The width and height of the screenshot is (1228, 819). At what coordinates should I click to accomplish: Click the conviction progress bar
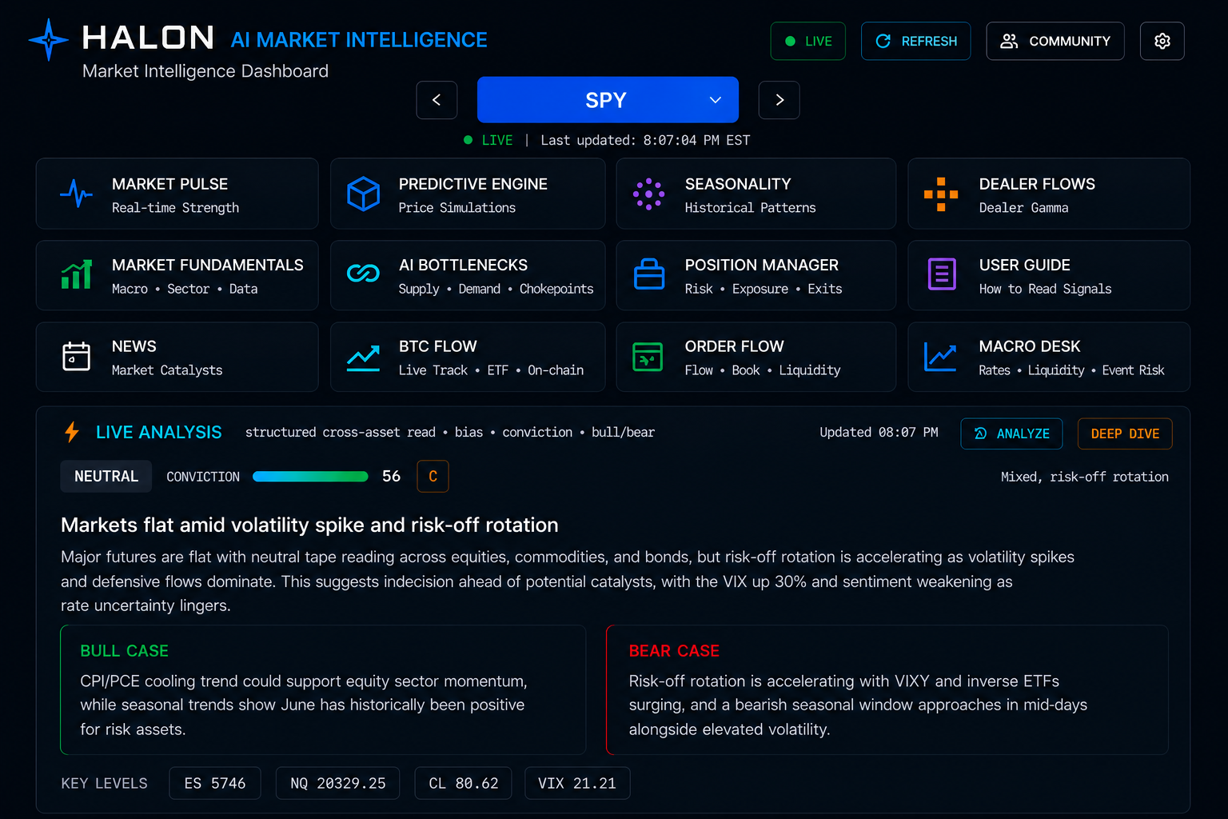click(x=310, y=477)
